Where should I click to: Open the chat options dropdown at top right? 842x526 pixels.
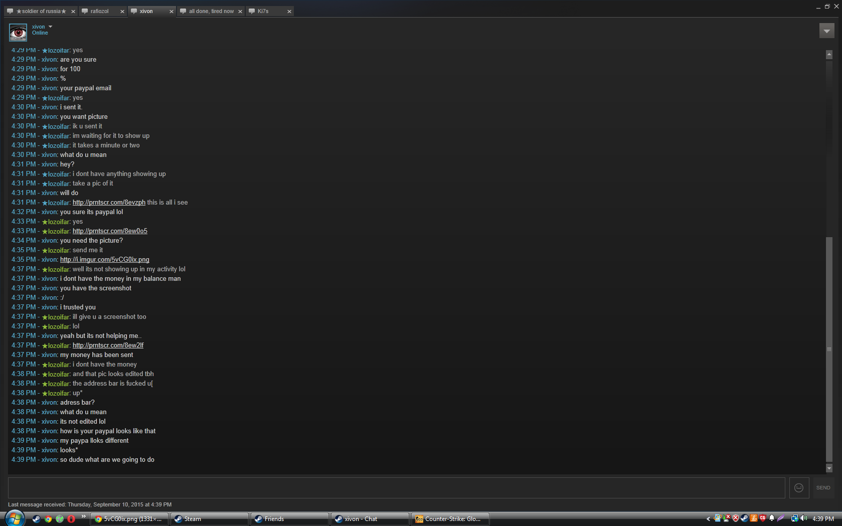826,31
